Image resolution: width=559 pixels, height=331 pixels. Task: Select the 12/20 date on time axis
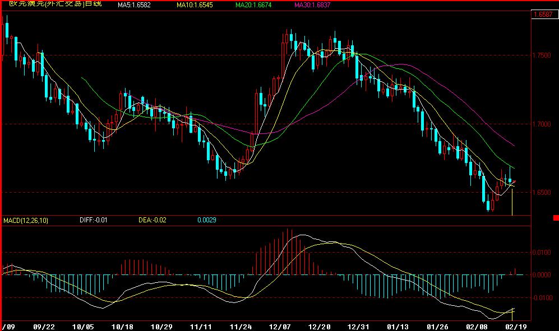(319, 327)
